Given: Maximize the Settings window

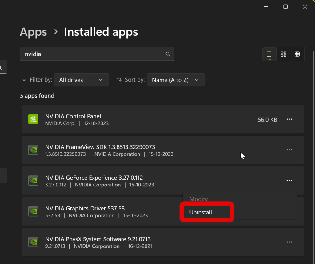Looking at the screenshot, I should 285,7.
